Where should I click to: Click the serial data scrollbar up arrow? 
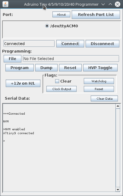coord(118,106)
